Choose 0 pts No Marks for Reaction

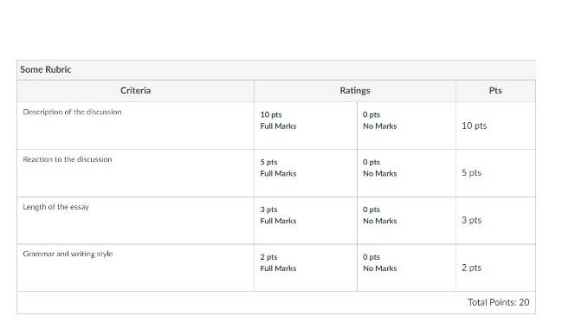pyautogui.click(x=406, y=173)
